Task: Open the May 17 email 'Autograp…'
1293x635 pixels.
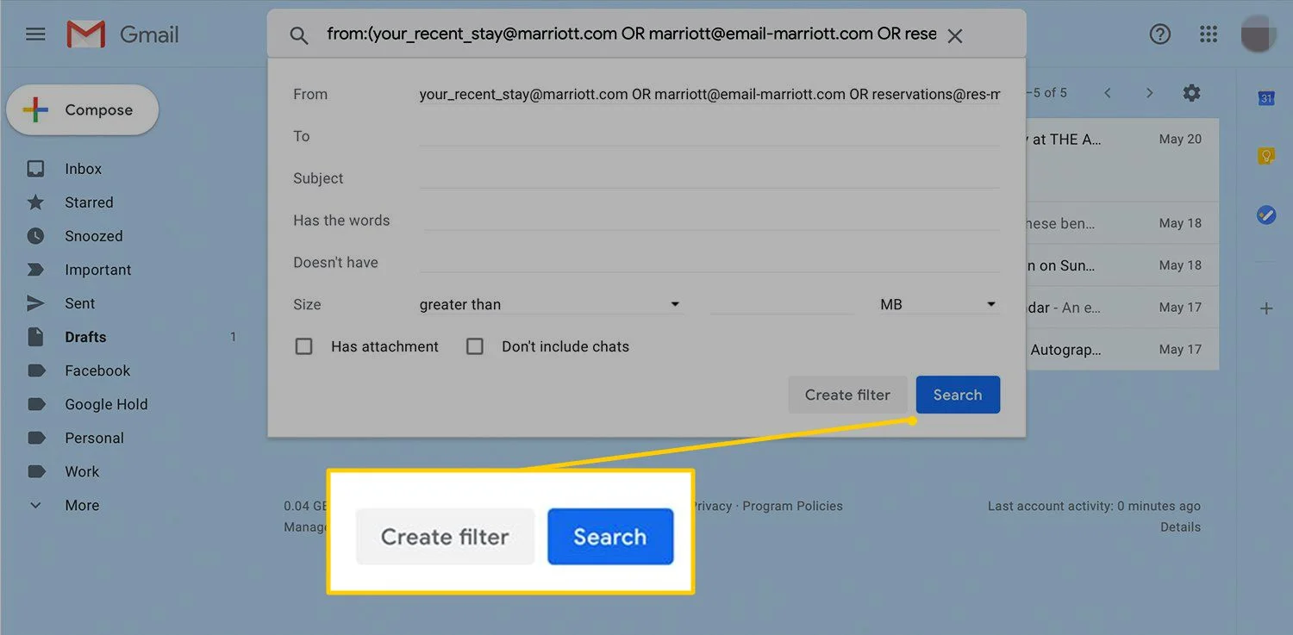Action: point(1121,350)
